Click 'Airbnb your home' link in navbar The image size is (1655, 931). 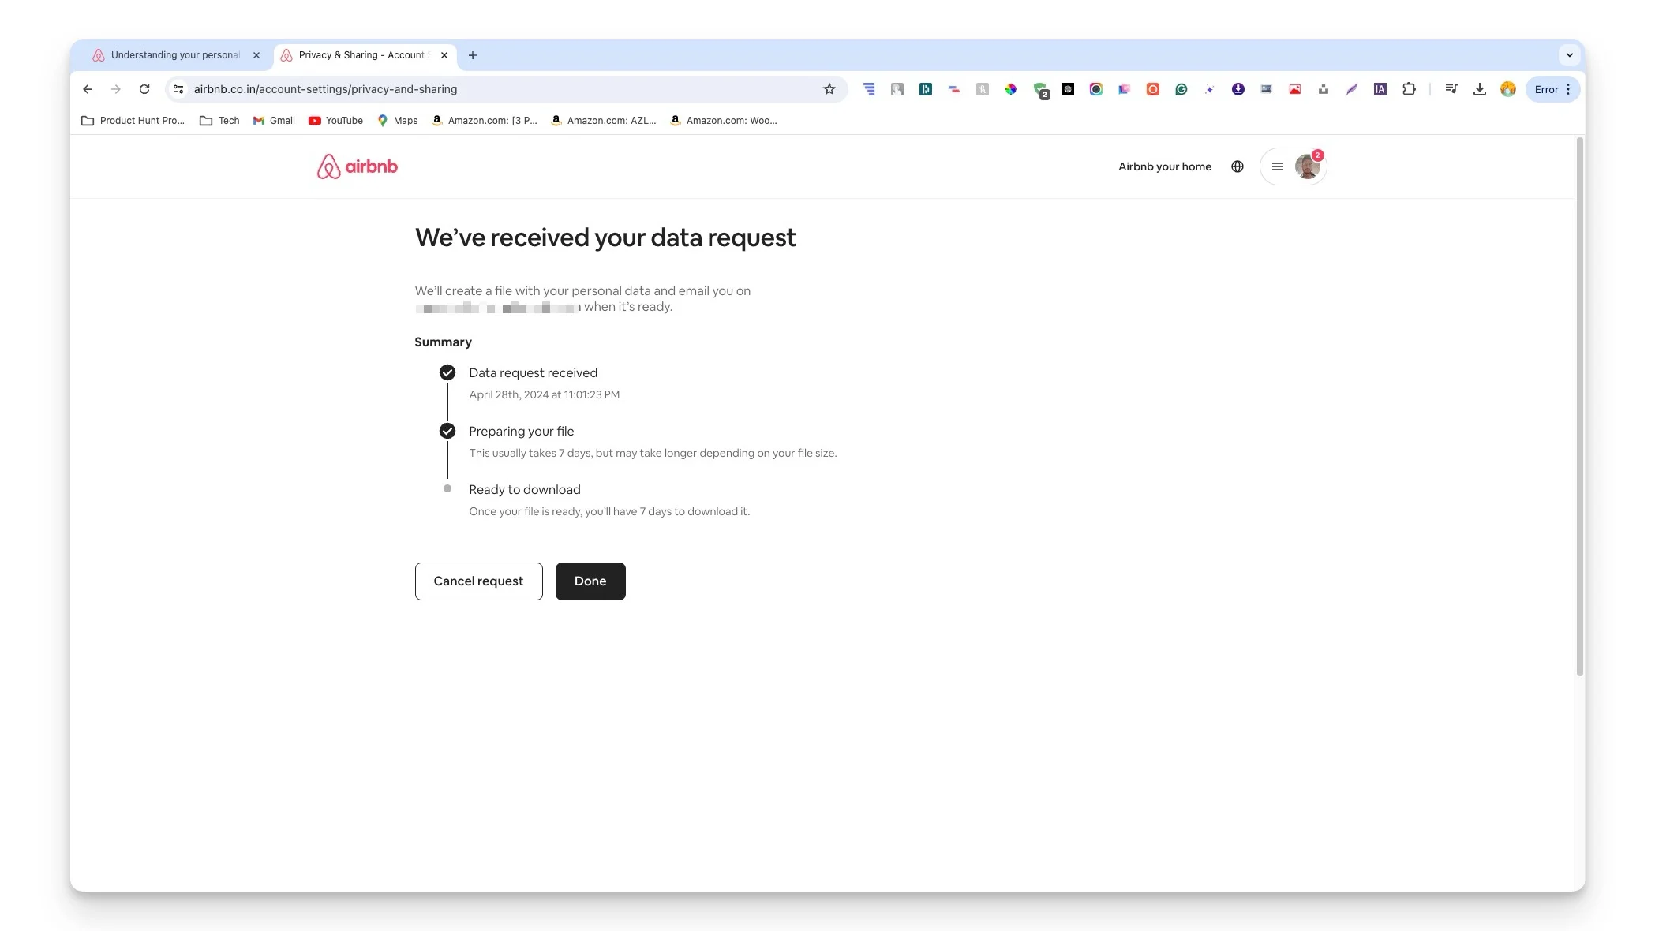coord(1165,166)
